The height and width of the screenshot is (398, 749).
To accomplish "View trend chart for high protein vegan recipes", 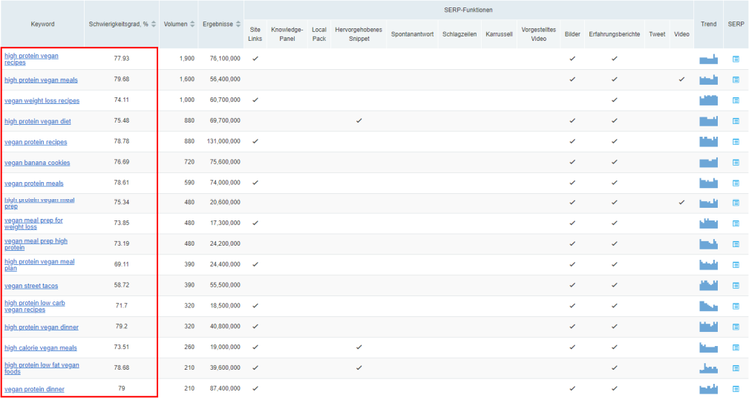I will pyautogui.click(x=708, y=59).
